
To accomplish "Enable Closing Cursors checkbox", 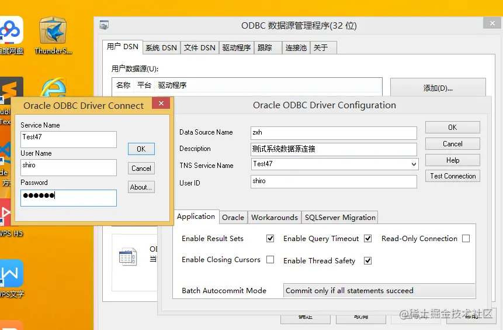I will point(270,259).
